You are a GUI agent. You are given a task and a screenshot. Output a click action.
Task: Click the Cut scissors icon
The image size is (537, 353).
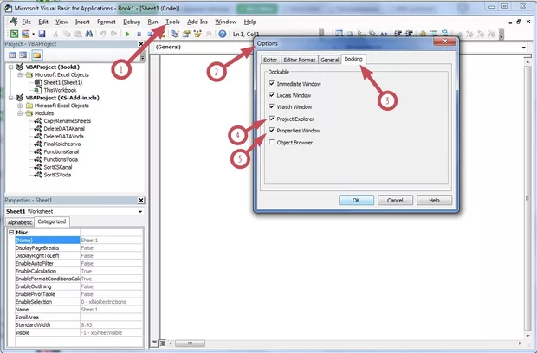click(55, 34)
